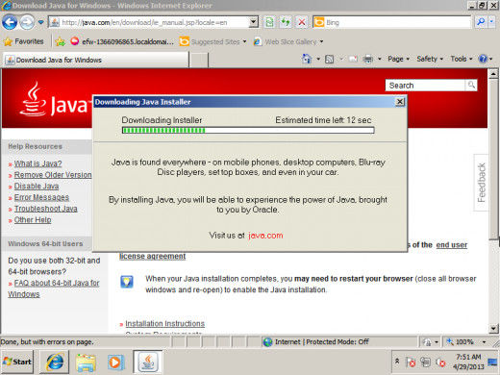Open the Suggested Sites dropdown
500x375 pixels.
point(213,41)
